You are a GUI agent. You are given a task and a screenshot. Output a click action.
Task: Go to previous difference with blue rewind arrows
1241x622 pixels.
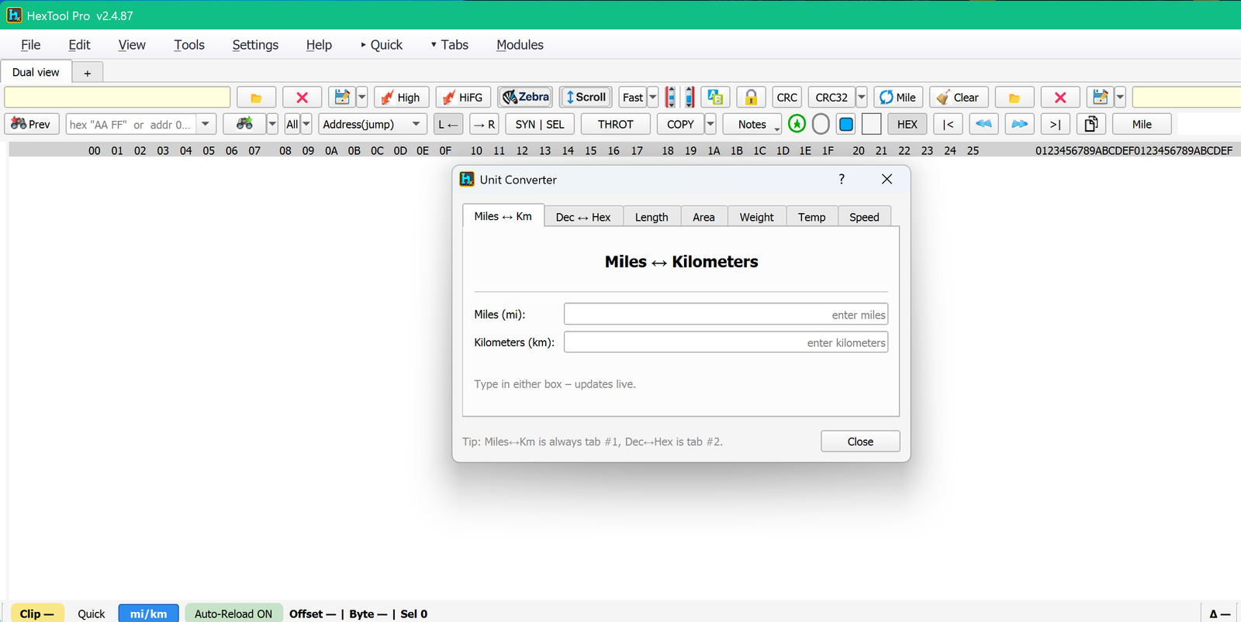pos(983,124)
